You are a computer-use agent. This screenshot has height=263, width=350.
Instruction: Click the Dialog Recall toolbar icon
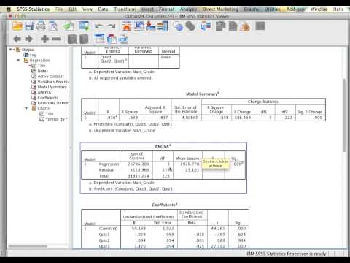click(83, 26)
